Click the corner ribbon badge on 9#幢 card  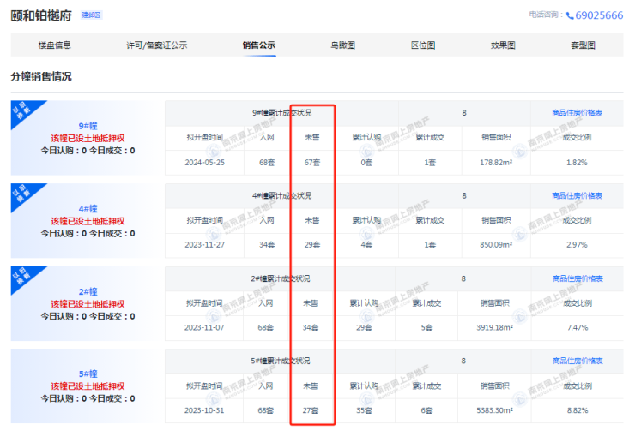pos(22,110)
